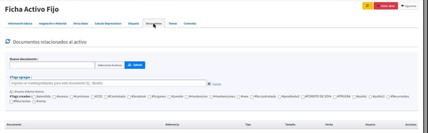Viewport: 428px width, 133px height.
Task: Check the #Contratado tag checkbox
Action: point(106,97)
